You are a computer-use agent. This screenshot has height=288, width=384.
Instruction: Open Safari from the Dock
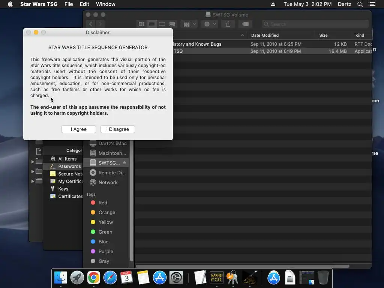pyautogui.click(x=110, y=278)
